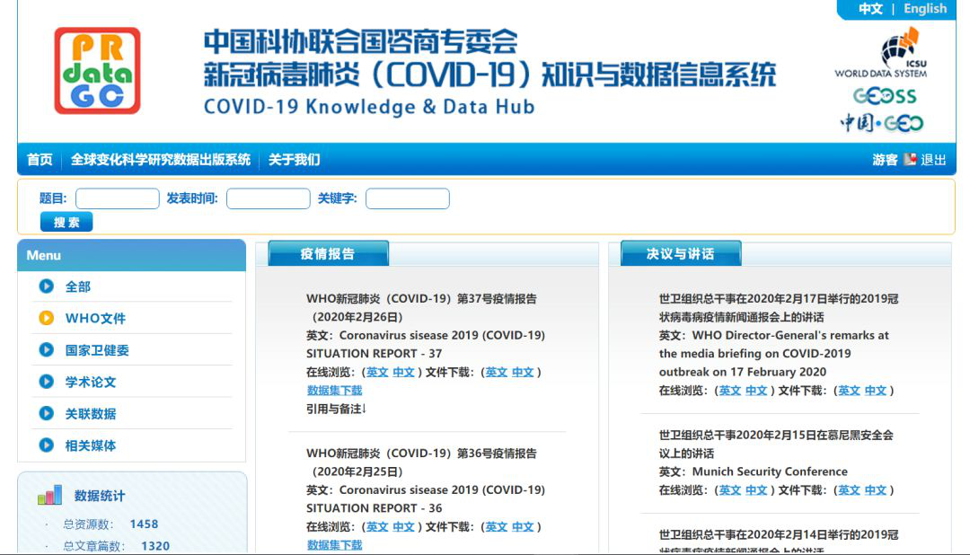Screen dimensions: 970x555
Task: Open the 数据集下载 link under report 37
Action: coord(333,390)
